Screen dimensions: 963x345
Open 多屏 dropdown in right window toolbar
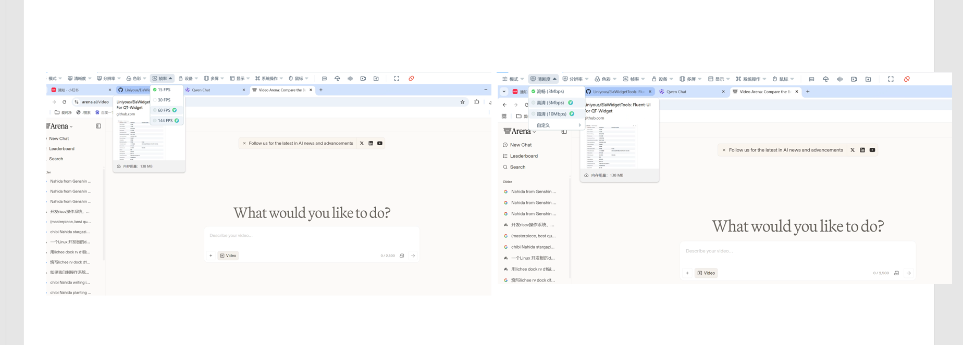tap(690, 79)
